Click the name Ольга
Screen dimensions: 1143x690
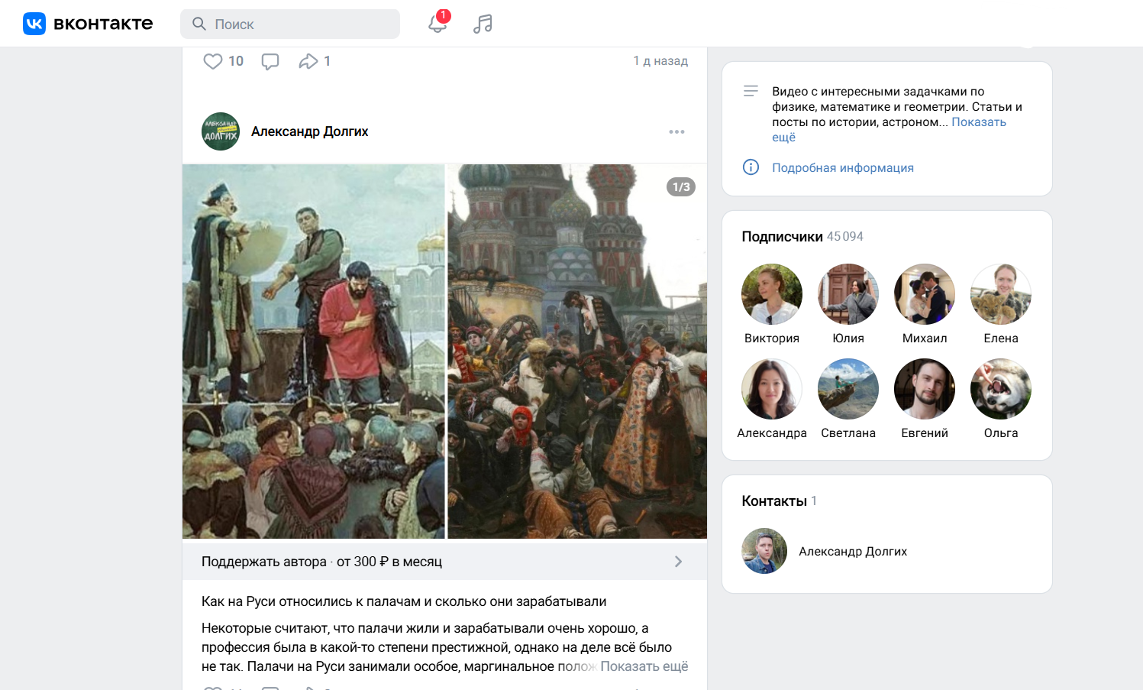click(x=1001, y=433)
